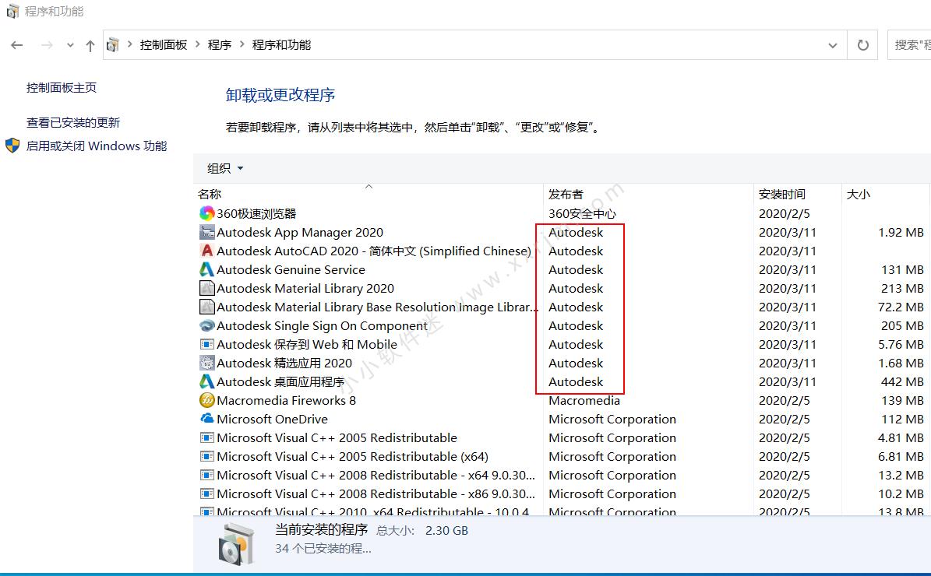Select the Macromedia Fireworks 8 icon
The width and height of the screenshot is (931, 576).
pos(206,400)
